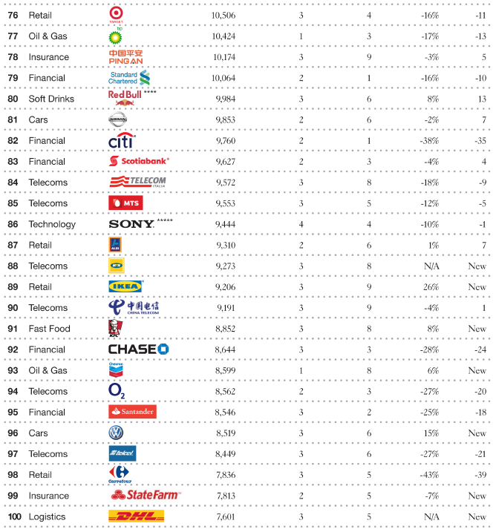The height and width of the screenshot is (532, 496).
Task: Click the Volkswagen logo
Action: [116, 433]
